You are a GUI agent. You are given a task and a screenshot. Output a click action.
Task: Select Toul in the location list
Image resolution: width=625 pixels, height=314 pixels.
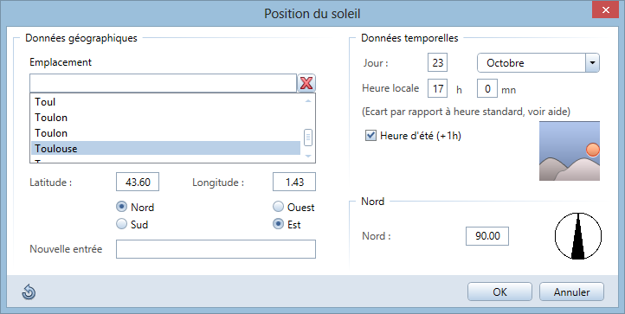pyautogui.click(x=165, y=101)
